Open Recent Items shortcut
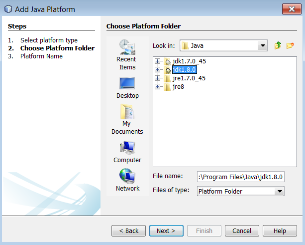Screen dimensions: 305x245 (x=127, y=54)
